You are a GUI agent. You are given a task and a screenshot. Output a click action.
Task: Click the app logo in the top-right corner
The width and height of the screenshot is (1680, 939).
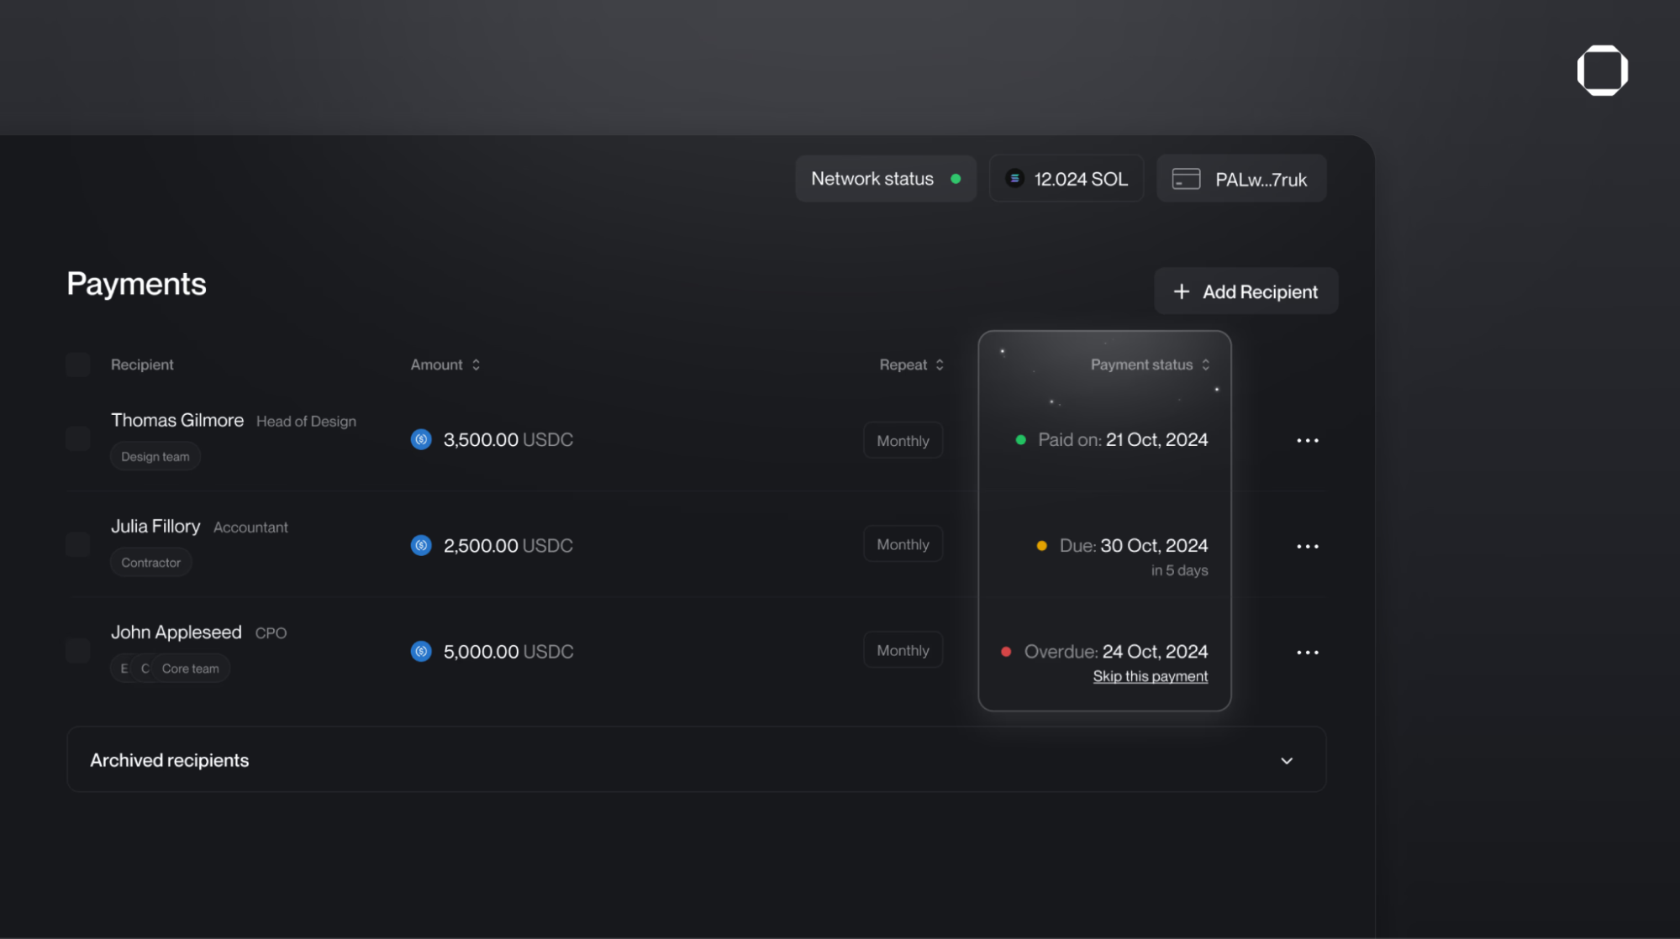(1603, 71)
